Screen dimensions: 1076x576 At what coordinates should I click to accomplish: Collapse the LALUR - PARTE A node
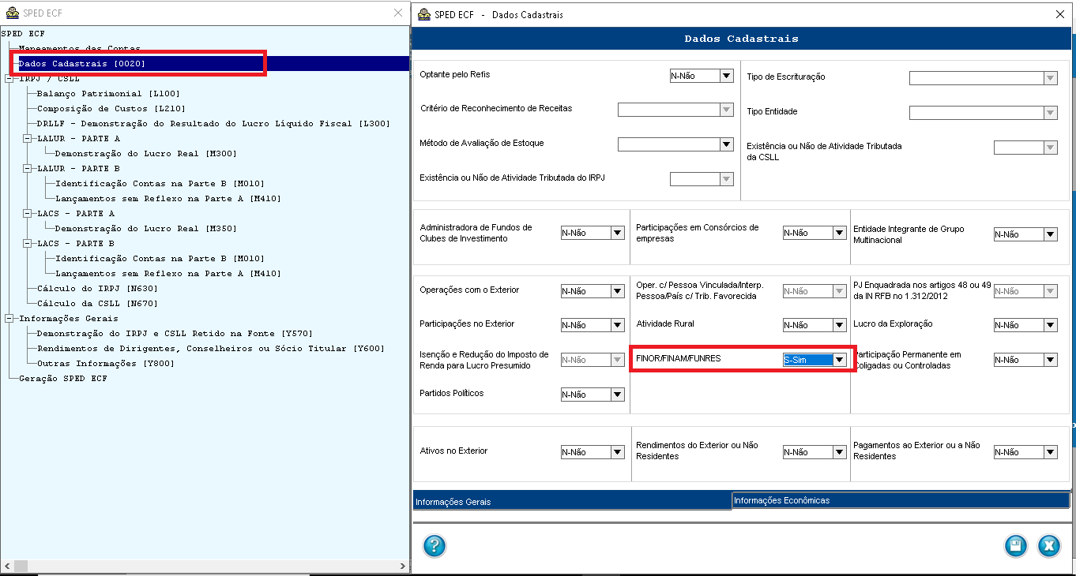(x=27, y=139)
